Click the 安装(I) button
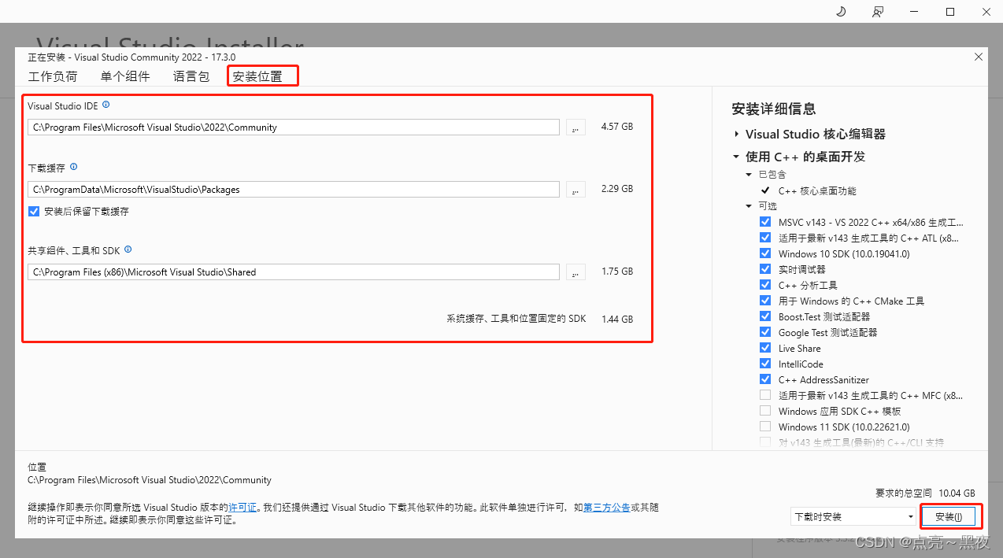Screen dimensions: 1003x558 [x=949, y=516]
